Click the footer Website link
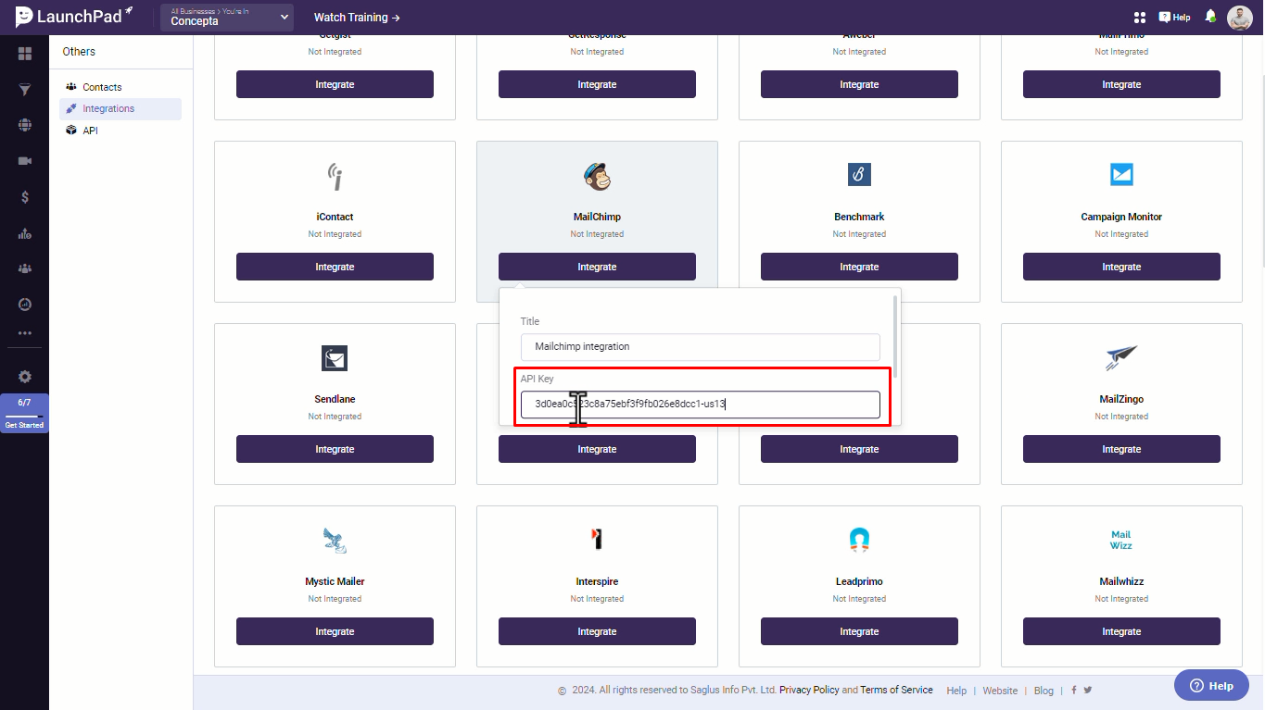This screenshot has height=710, width=1265. pyautogui.click(x=1000, y=691)
